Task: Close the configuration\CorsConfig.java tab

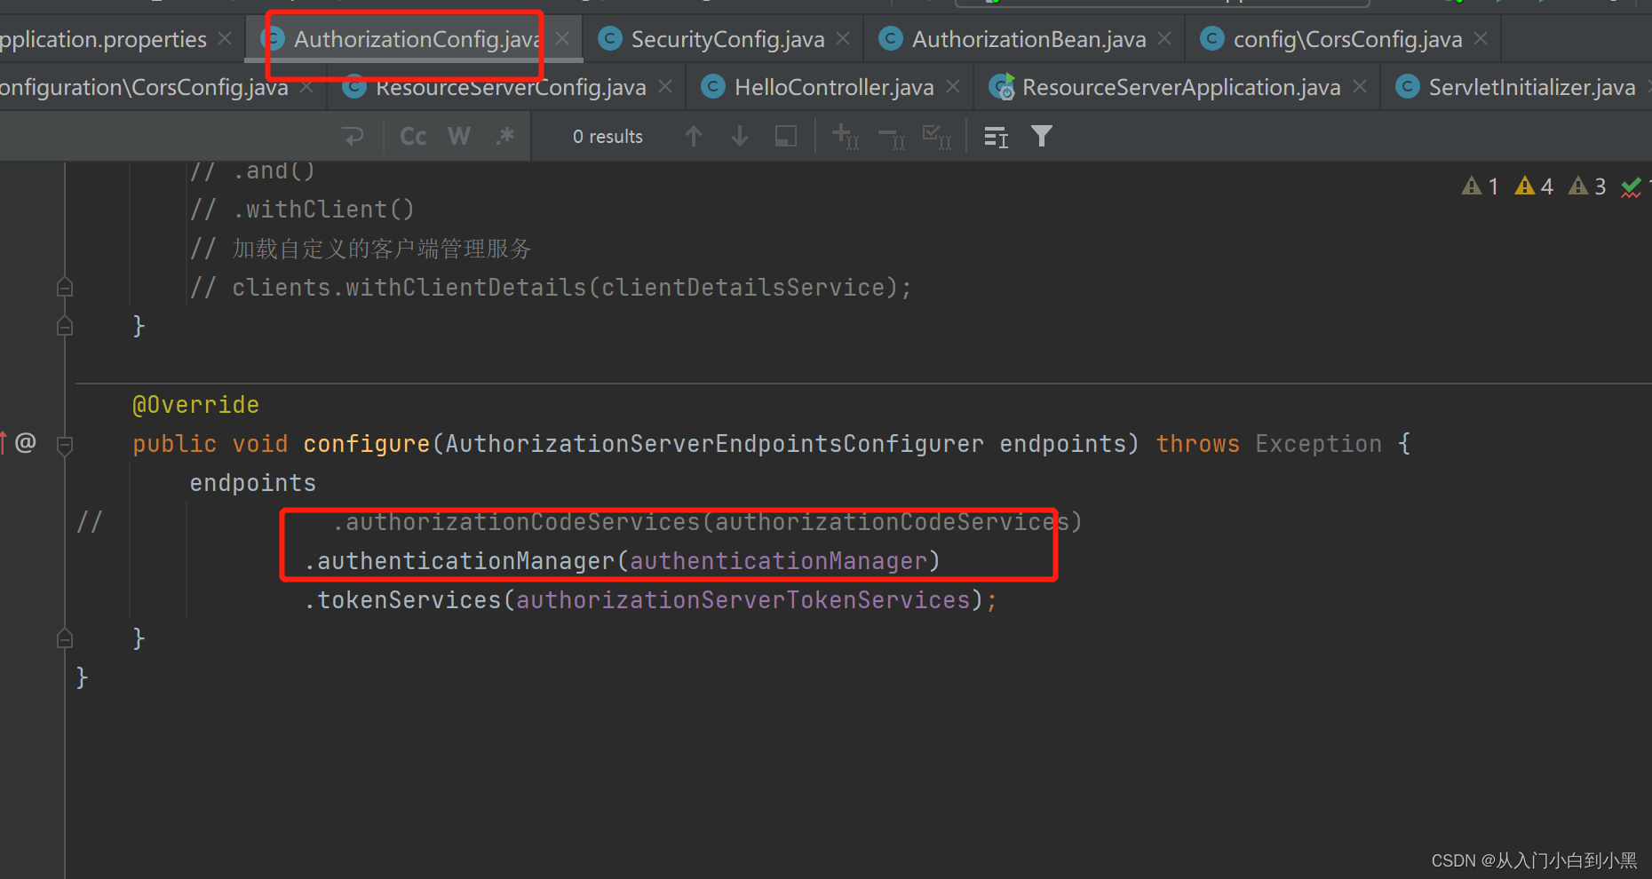Action: 306,87
